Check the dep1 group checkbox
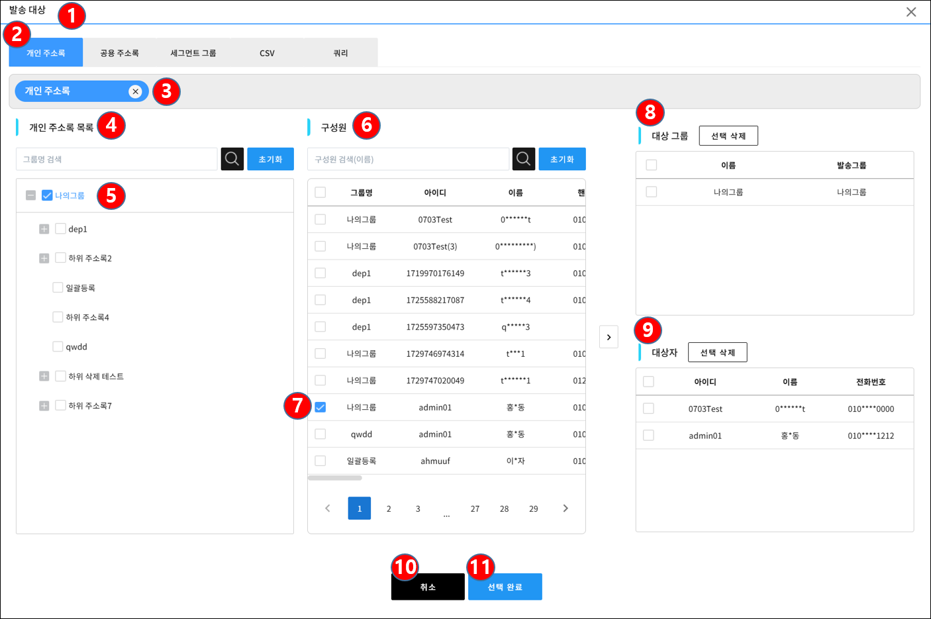The height and width of the screenshot is (619, 931). [60, 228]
